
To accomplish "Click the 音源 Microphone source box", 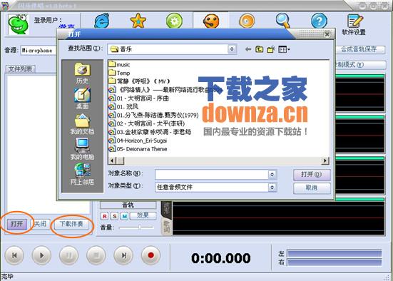I will (38, 51).
